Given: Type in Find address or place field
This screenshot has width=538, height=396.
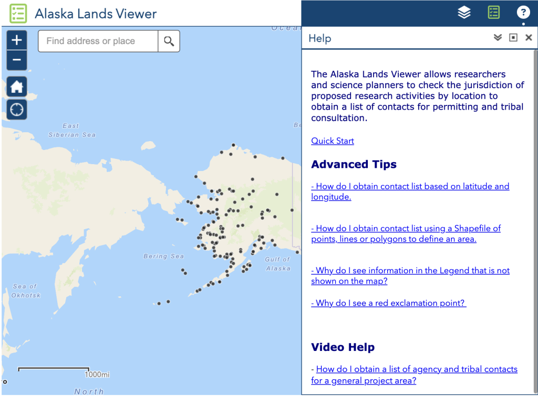Looking at the screenshot, I should (98, 41).
